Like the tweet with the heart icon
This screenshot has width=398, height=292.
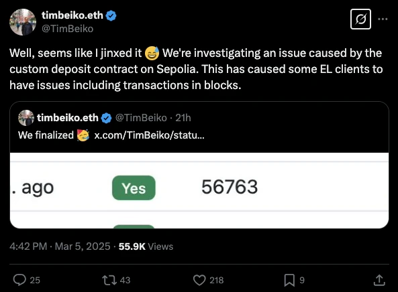199,280
